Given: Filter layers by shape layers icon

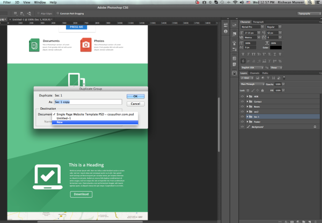Looking at the screenshot, I should click(273, 78).
